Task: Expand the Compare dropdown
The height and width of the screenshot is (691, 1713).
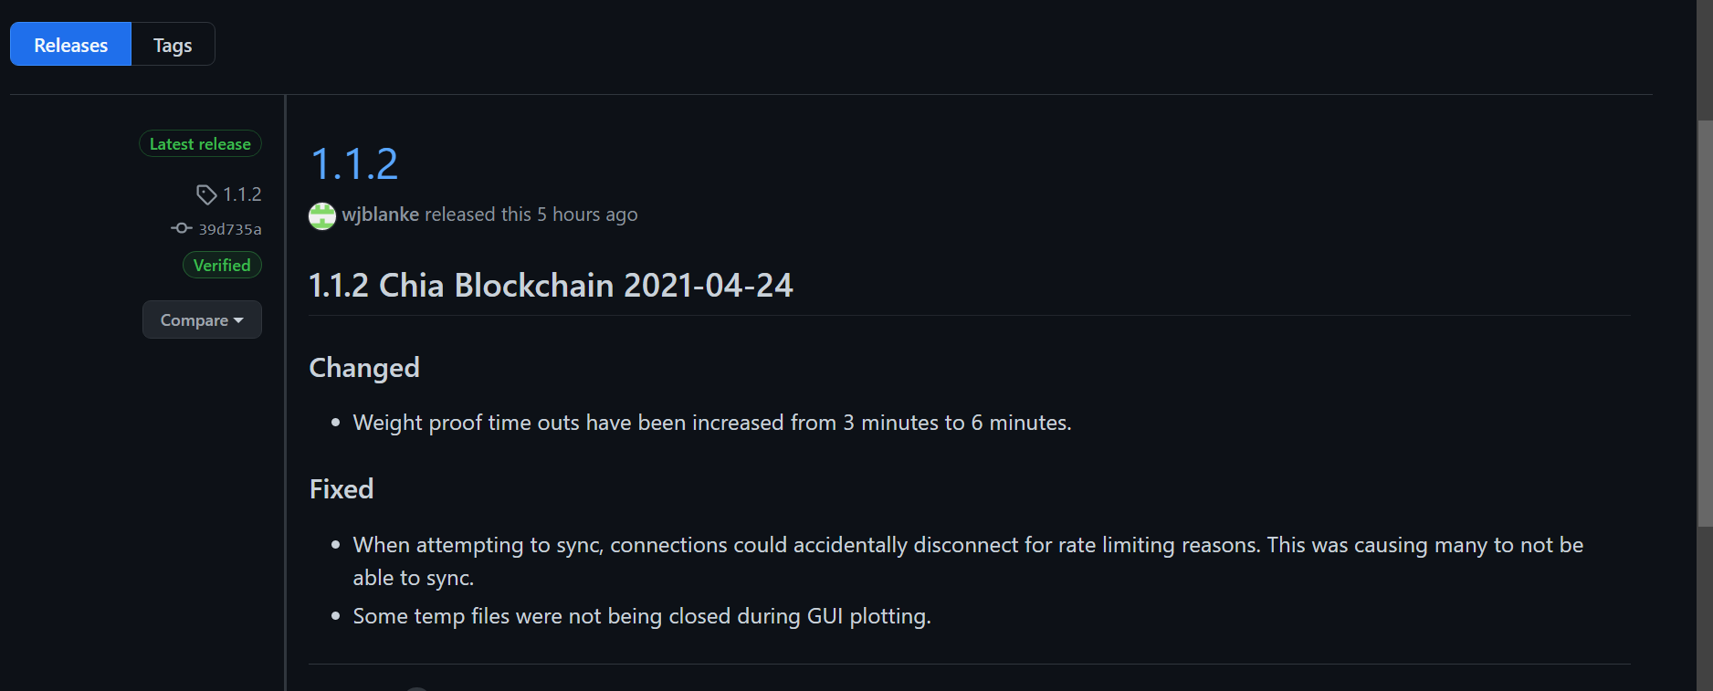Action: coord(202,319)
